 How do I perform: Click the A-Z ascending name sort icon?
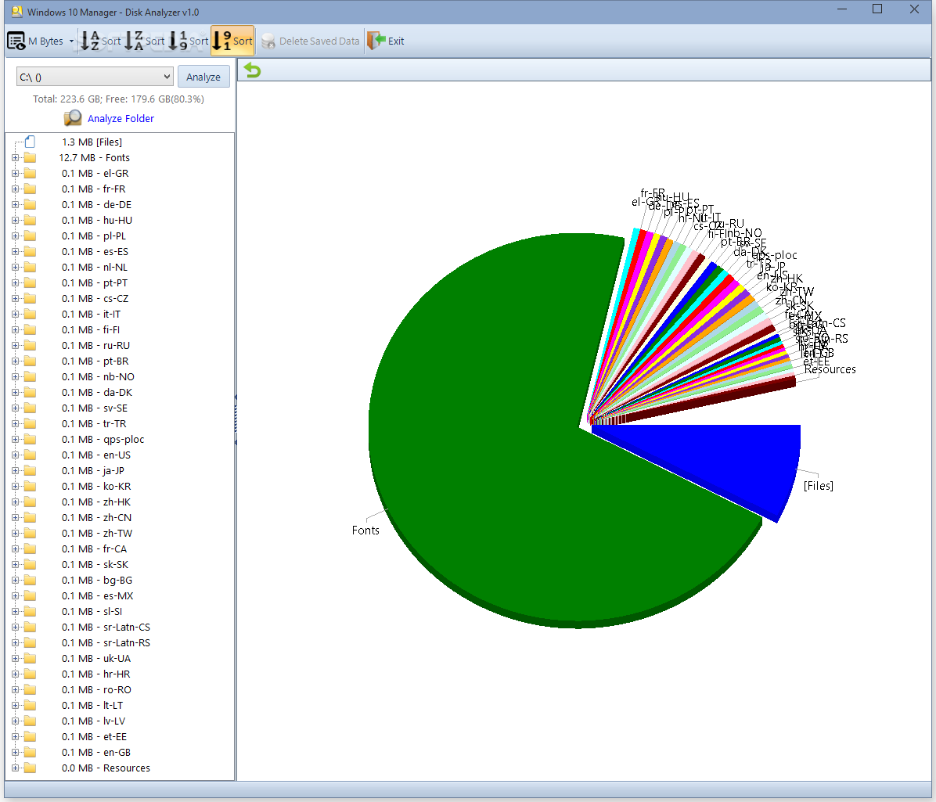tap(90, 41)
